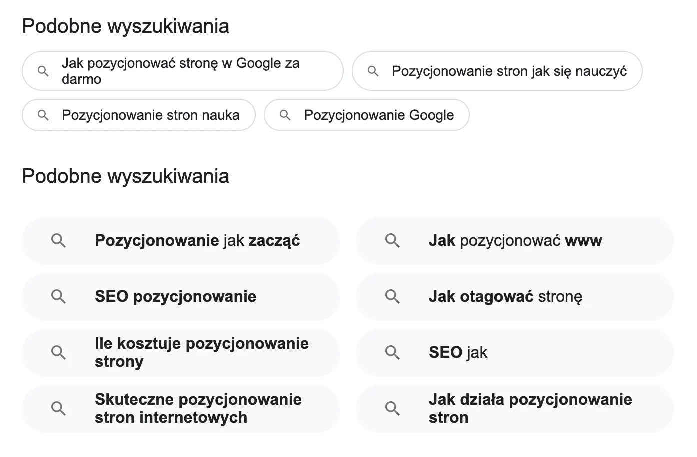697x457 pixels.
Task: Click the search icon beside "Jak działa pozycjonowanie stron"
Action: click(x=393, y=409)
